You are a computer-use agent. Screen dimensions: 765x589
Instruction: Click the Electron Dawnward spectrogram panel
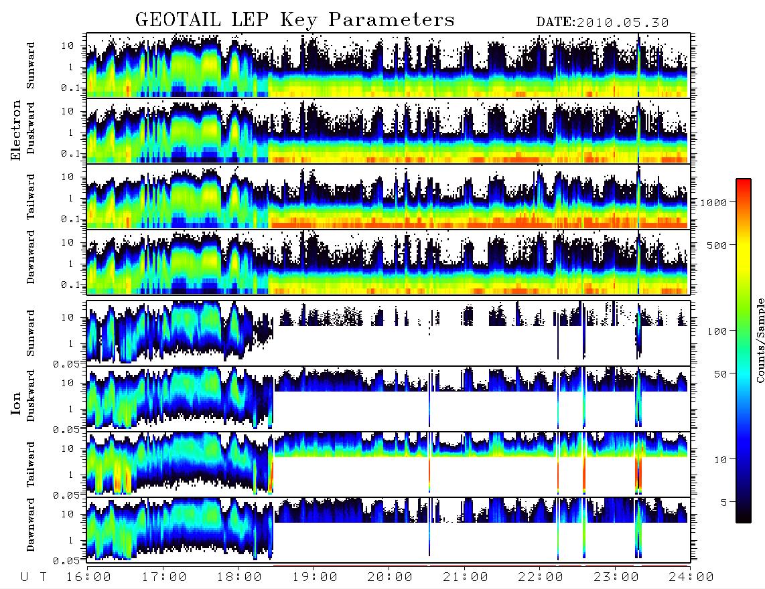pyautogui.click(x=389, y=262)
